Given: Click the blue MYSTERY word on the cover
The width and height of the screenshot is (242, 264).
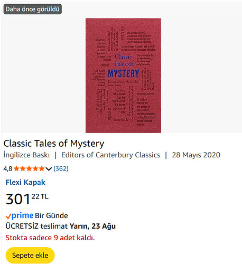Looking at the screenshot, I should [124, 73].
